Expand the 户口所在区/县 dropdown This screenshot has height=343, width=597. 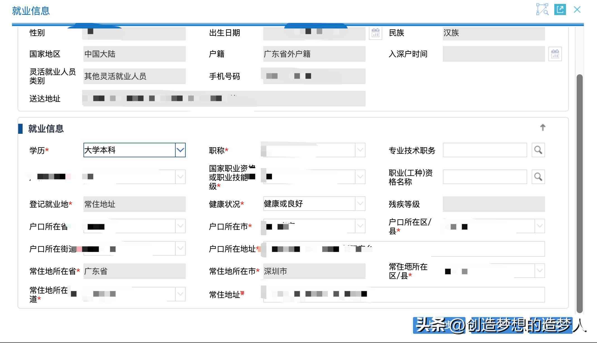[539, 226]
